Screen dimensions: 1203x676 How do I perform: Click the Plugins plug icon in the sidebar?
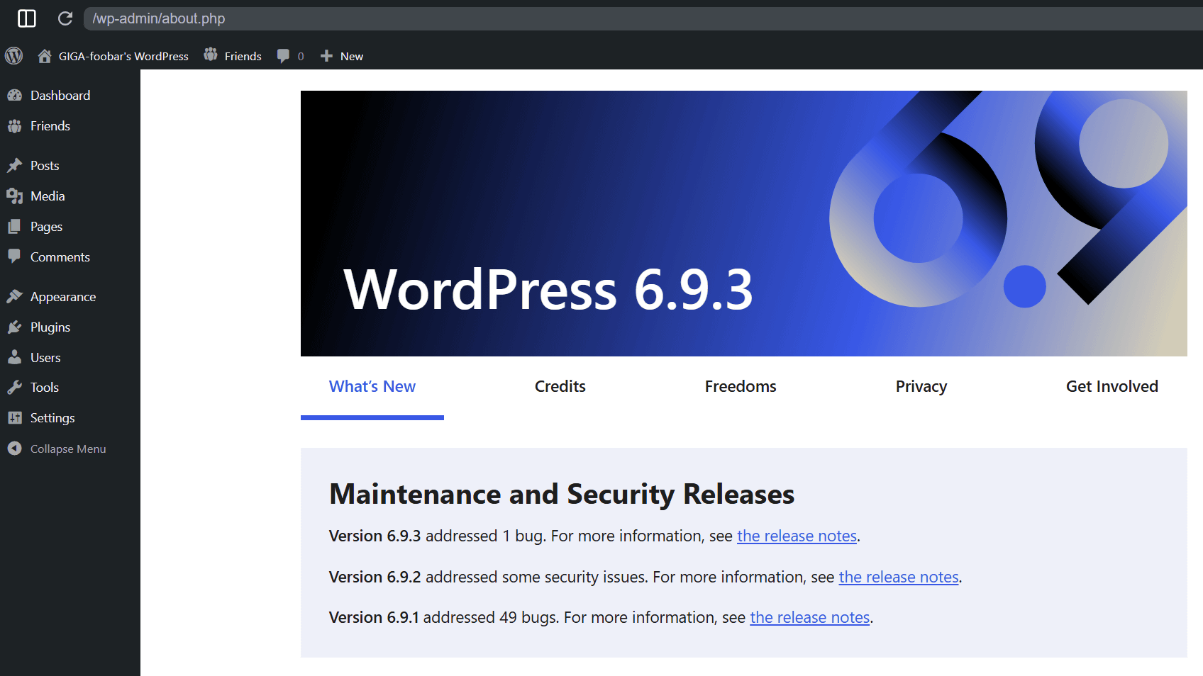(x=15, y=327)
